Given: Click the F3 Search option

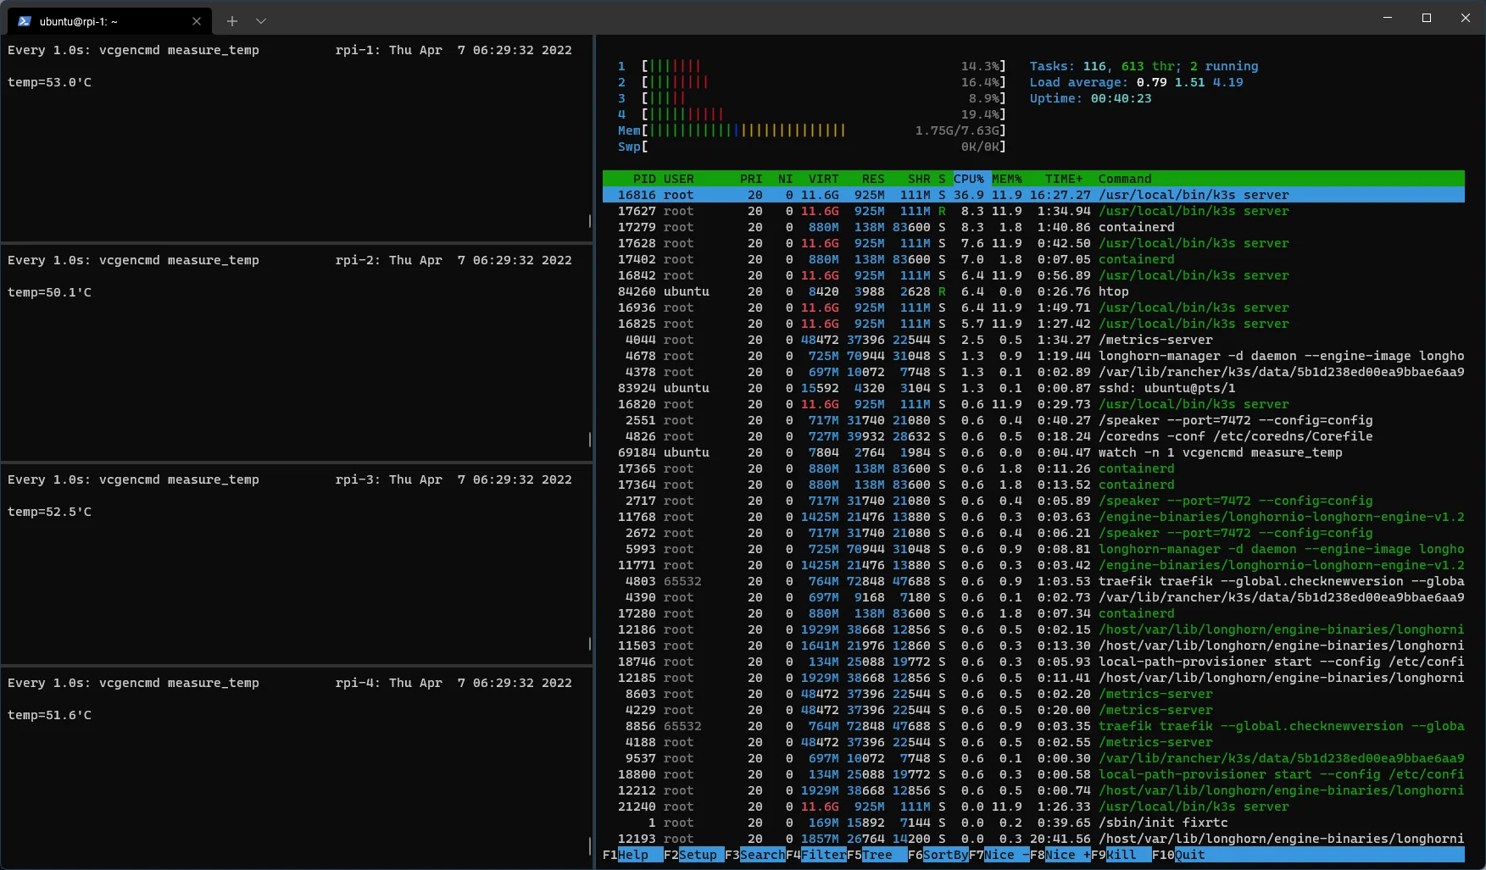Looking at the screenshot, I should (760, 855).
